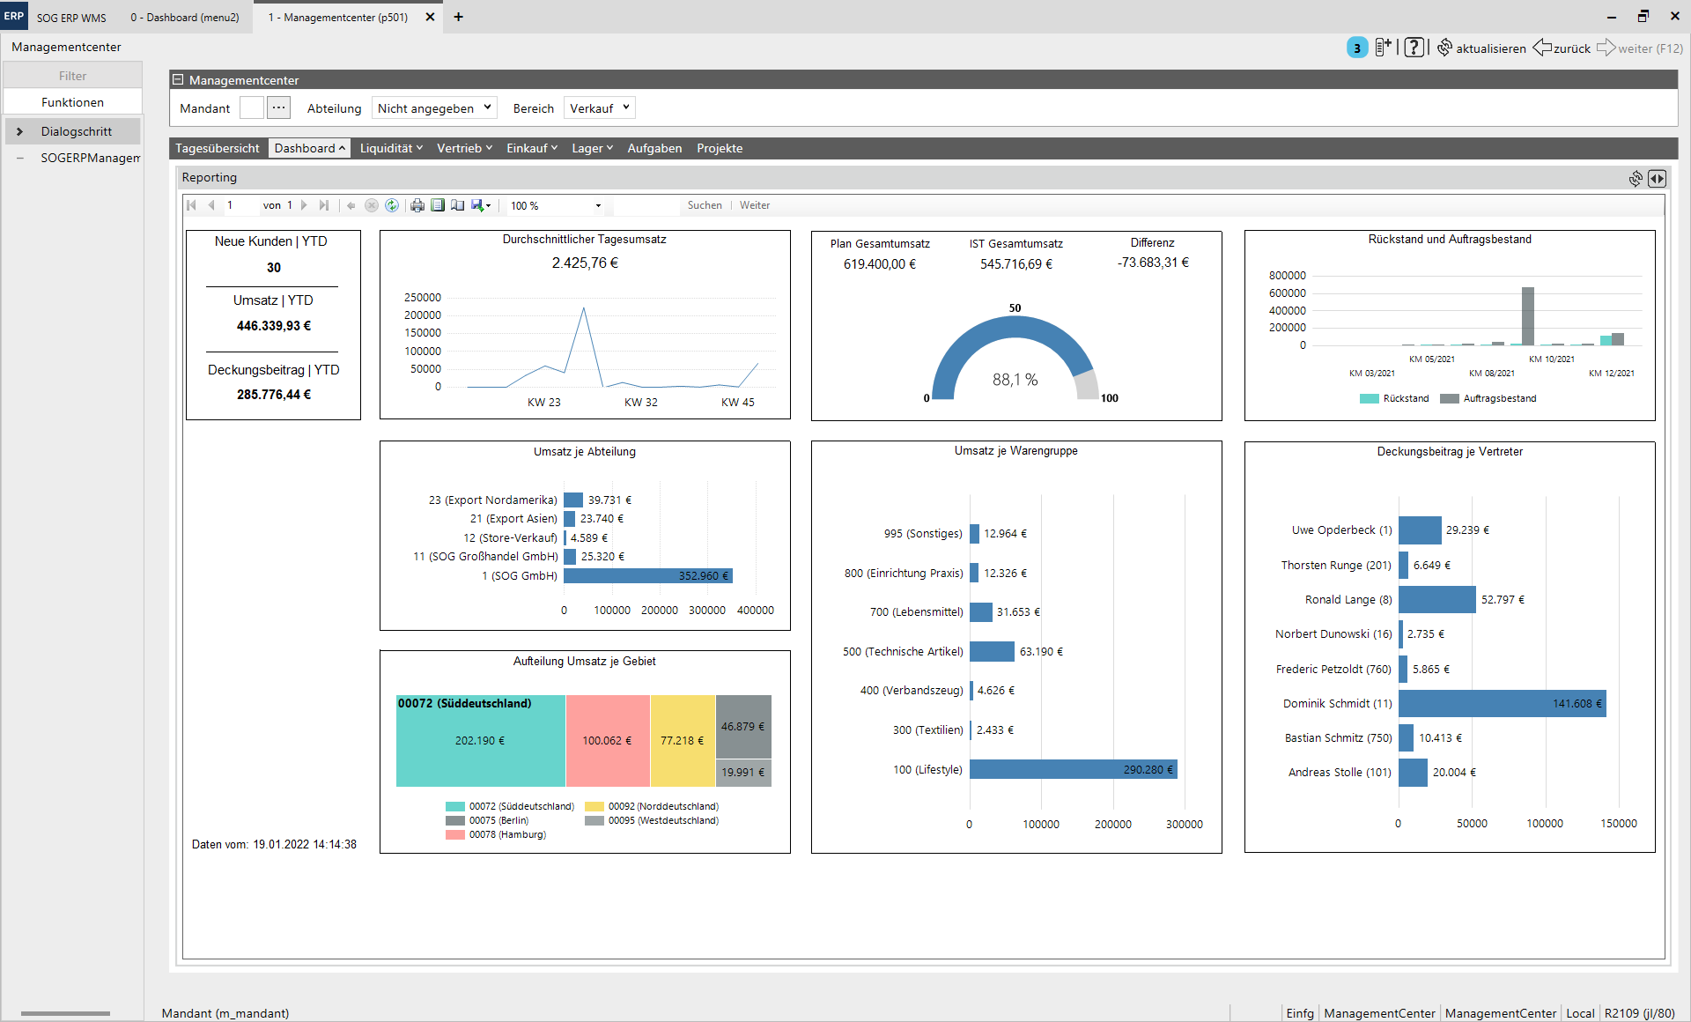Open the Bereich Verkauf dropdown
This screenshot has height=1022, width=1691.
[x=599, y=108]
